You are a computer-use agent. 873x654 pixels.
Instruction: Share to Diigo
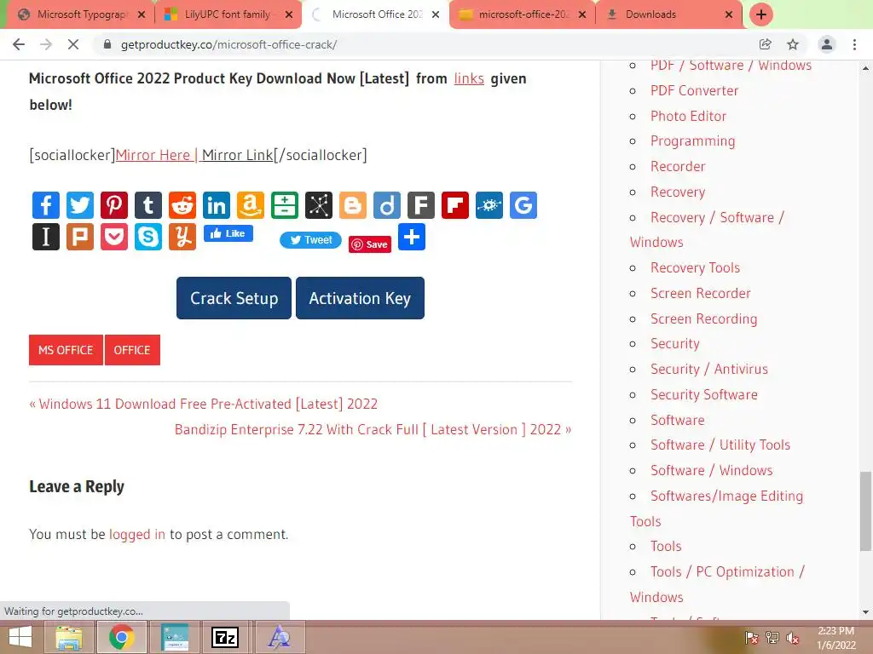point(387,205)
